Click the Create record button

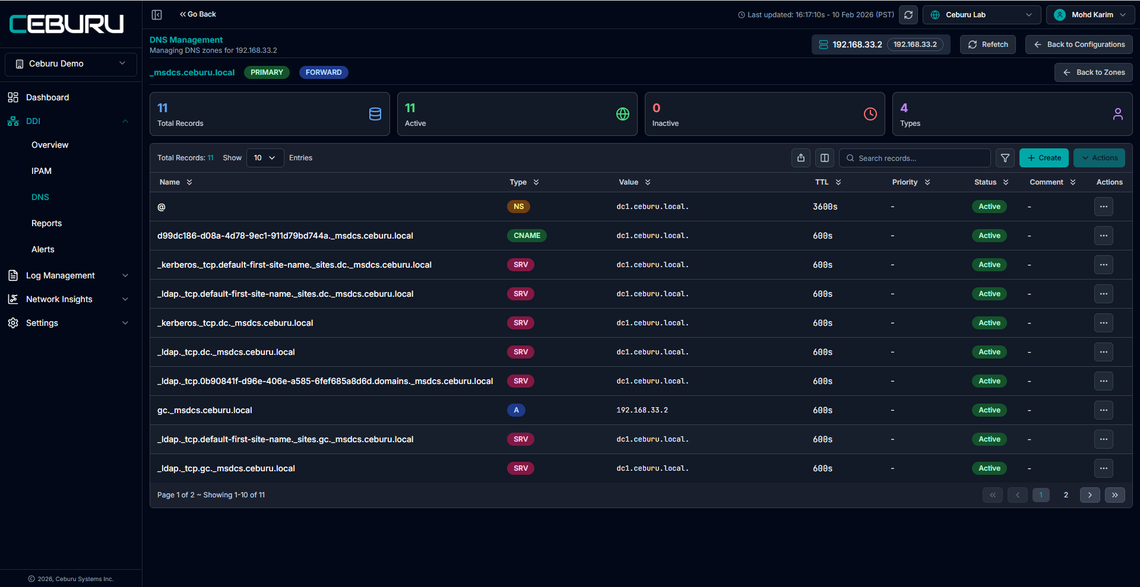tap(1044, 158)
